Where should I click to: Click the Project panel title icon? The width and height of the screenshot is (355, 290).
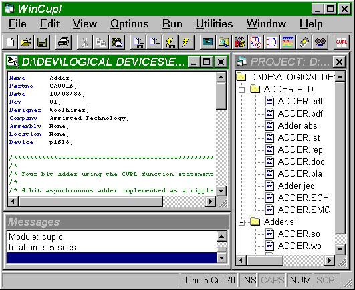(241, 62)
